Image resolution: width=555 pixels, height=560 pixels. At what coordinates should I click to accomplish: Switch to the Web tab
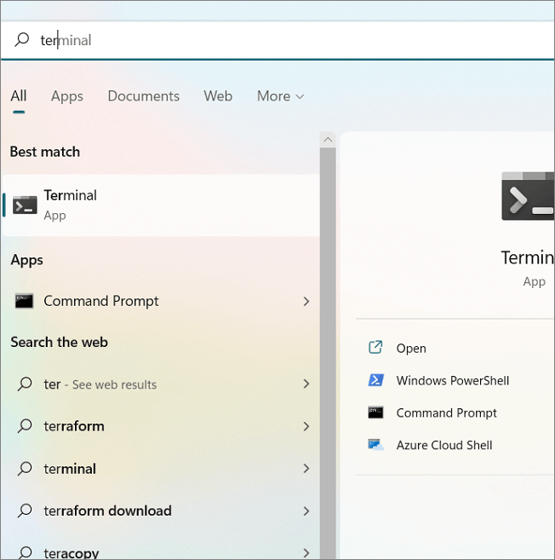[x=218, y=96]
